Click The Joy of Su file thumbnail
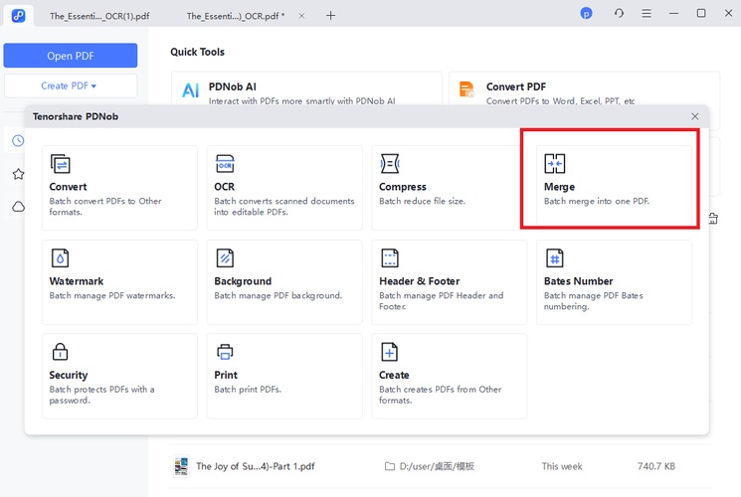 click(x=181, y=466)
